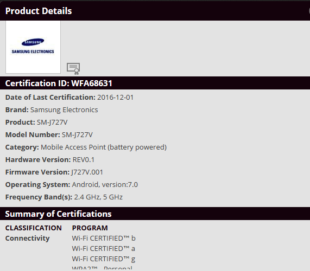
Task: Click the Wi-Fi CERTIFIED b program entry
Action: [x=104, y=238]
